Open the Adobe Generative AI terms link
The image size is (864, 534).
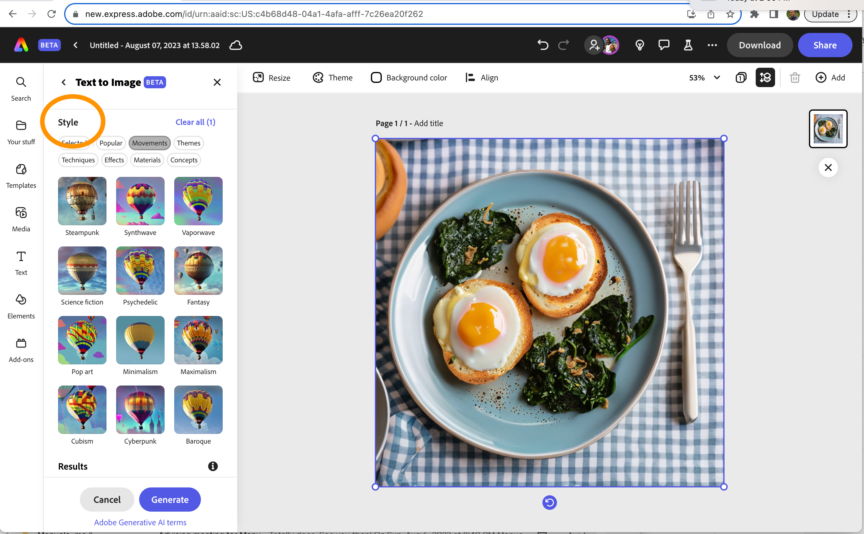pyautogui.click(x=140, y=522)
